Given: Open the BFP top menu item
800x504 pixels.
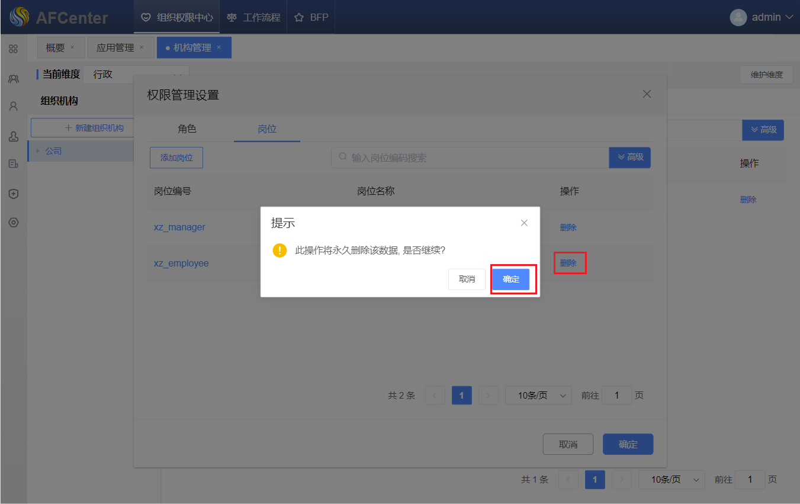Looking at the screenshot, I should click(311, 17).
